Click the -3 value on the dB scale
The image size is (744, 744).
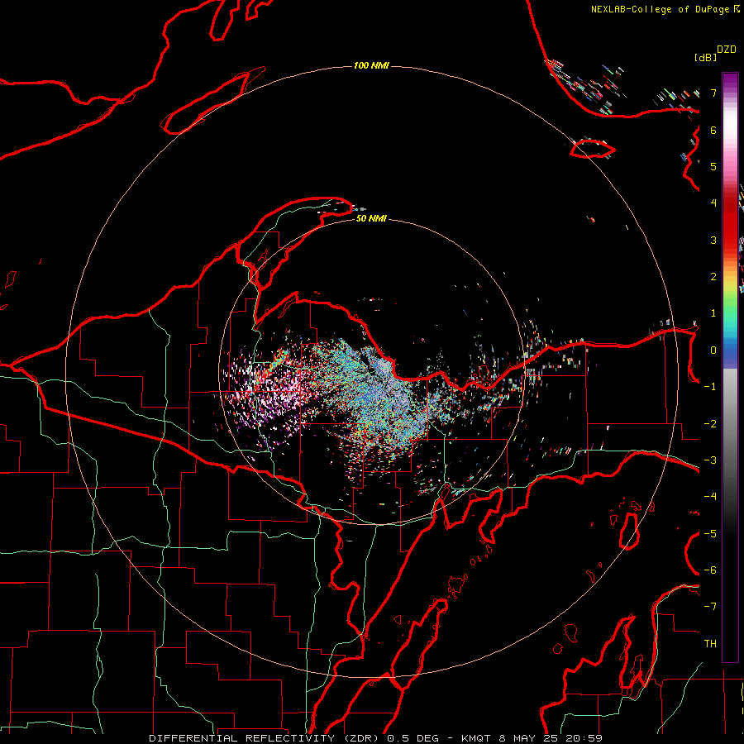[x=710, y=460]
